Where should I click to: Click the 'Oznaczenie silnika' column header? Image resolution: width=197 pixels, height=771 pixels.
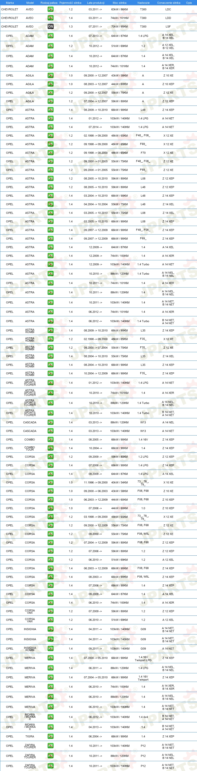(169, 3)
